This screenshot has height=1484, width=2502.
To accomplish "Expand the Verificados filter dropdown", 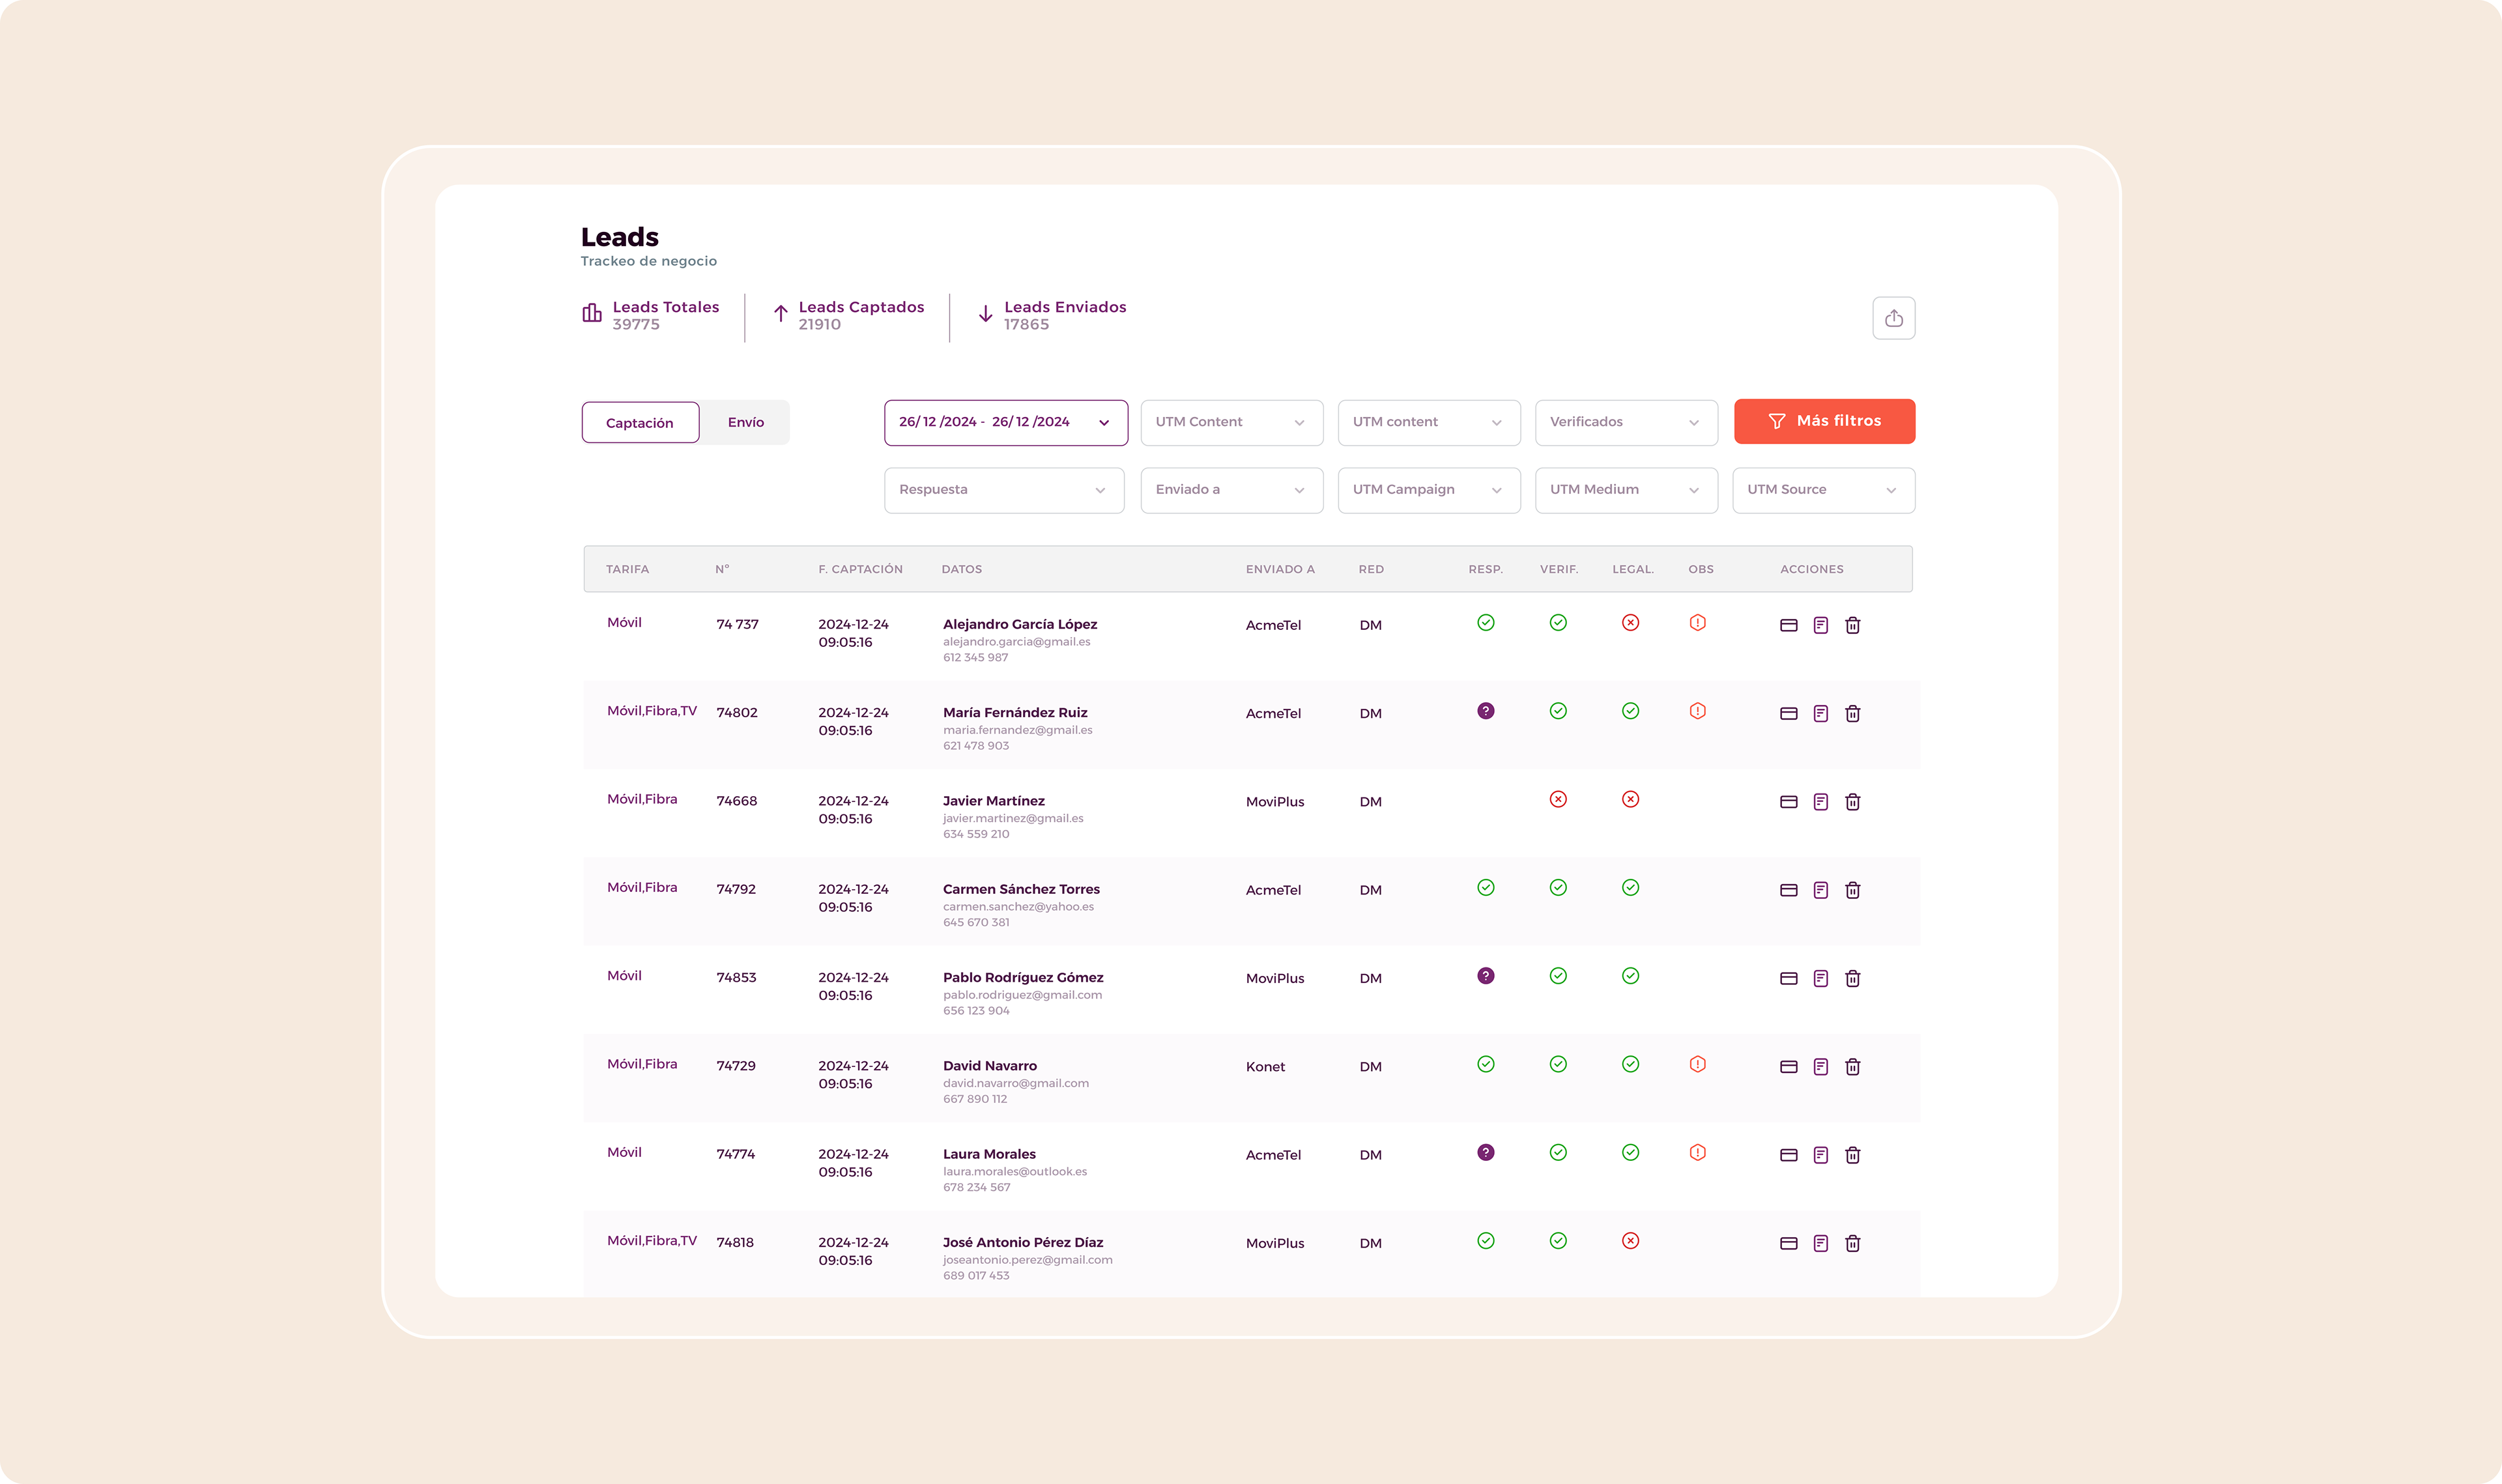I will [1625, 422].
